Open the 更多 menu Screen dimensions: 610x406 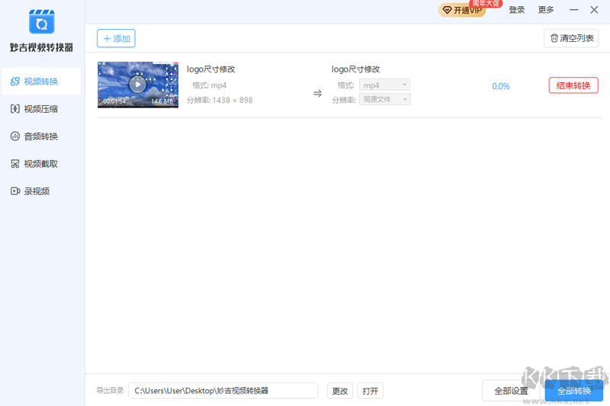coord(545,10)
